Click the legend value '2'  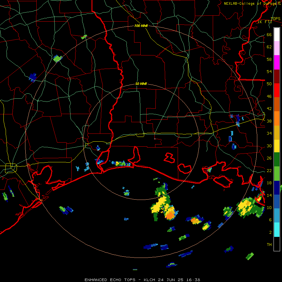point(270,232)
